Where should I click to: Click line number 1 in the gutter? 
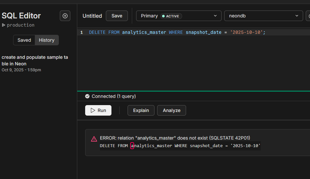(82, 32)
